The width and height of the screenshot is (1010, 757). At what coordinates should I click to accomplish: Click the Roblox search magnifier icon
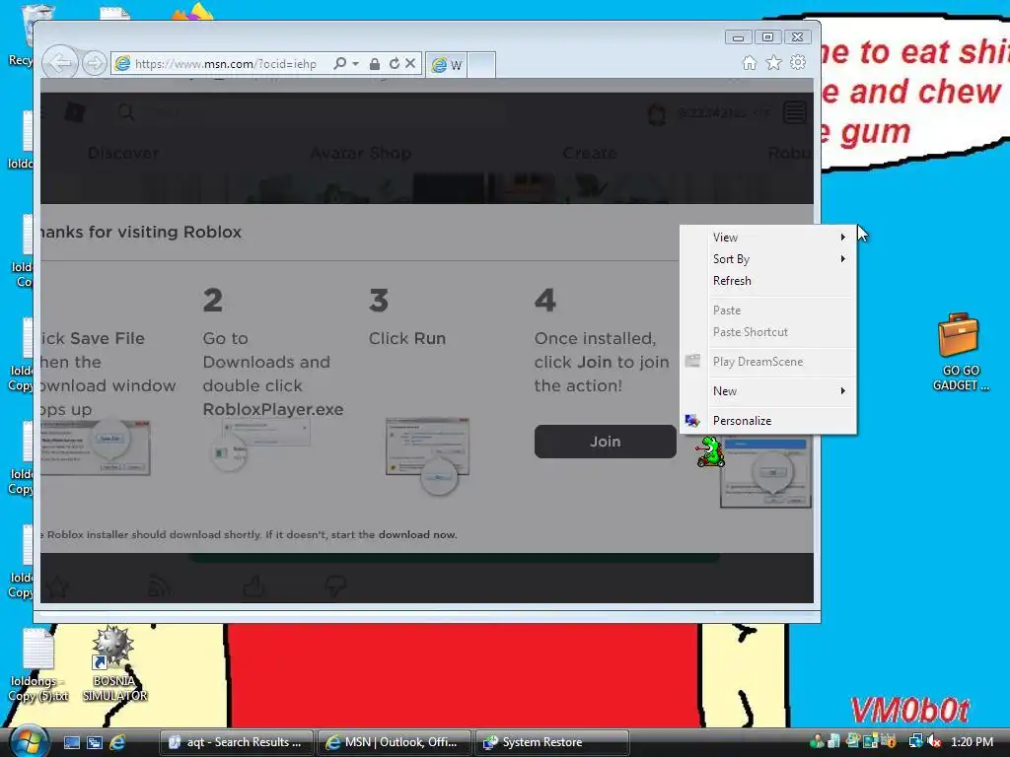[x=125, y=112]
